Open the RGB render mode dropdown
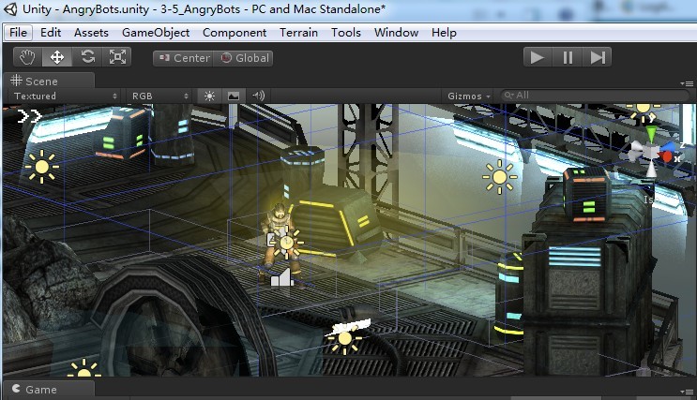This screenshot has width=697, height=400. tap(159, 96)
